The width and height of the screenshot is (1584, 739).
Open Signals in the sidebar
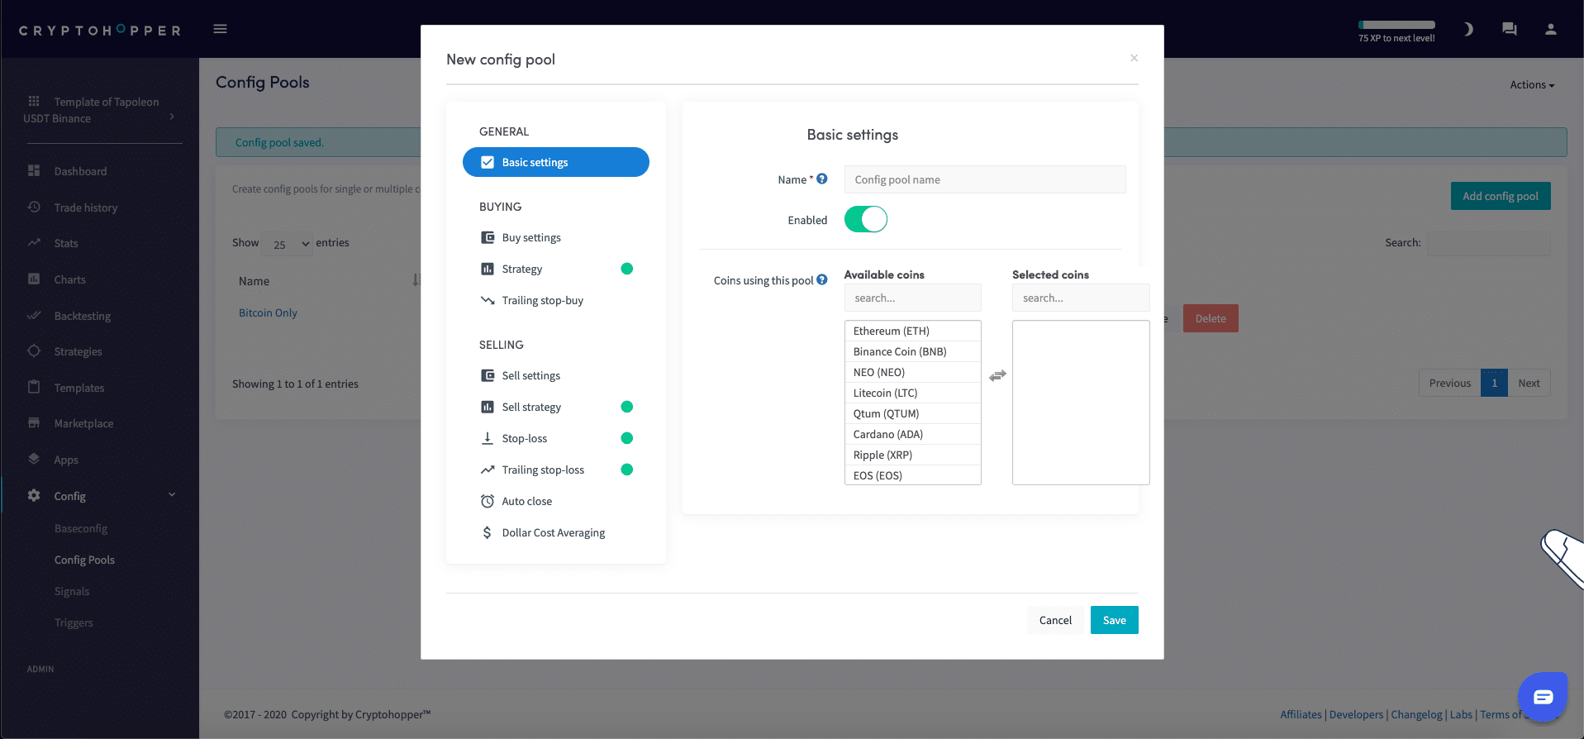[72, 591]
